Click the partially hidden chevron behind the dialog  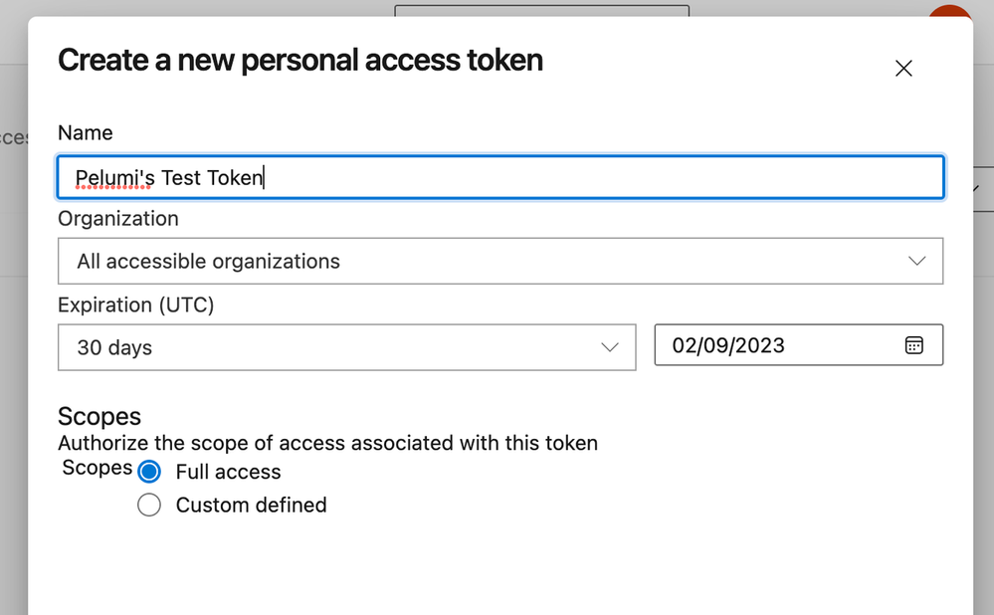pos(977,189)
